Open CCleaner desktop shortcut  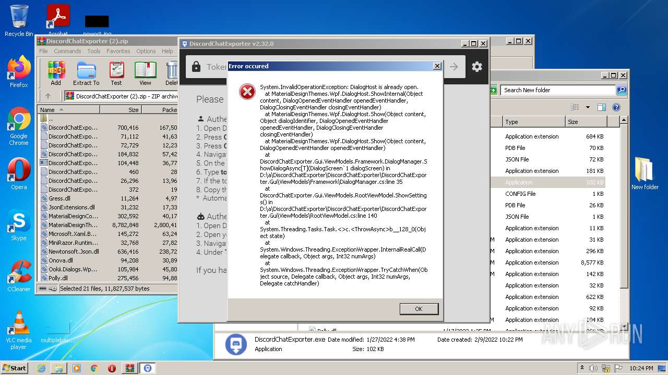tap(19, 276)
